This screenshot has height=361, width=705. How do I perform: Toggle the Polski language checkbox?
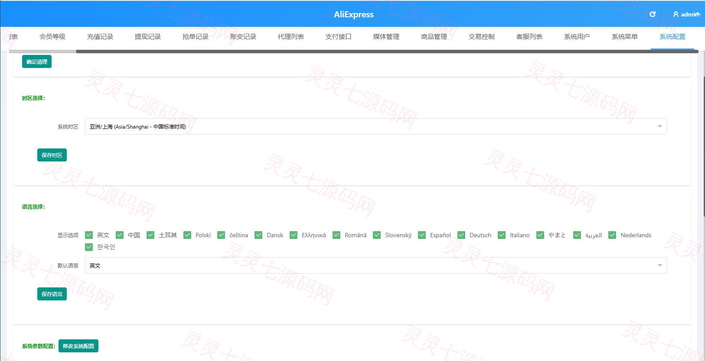187,235
